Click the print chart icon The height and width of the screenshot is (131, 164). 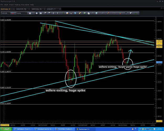[71, 13]
